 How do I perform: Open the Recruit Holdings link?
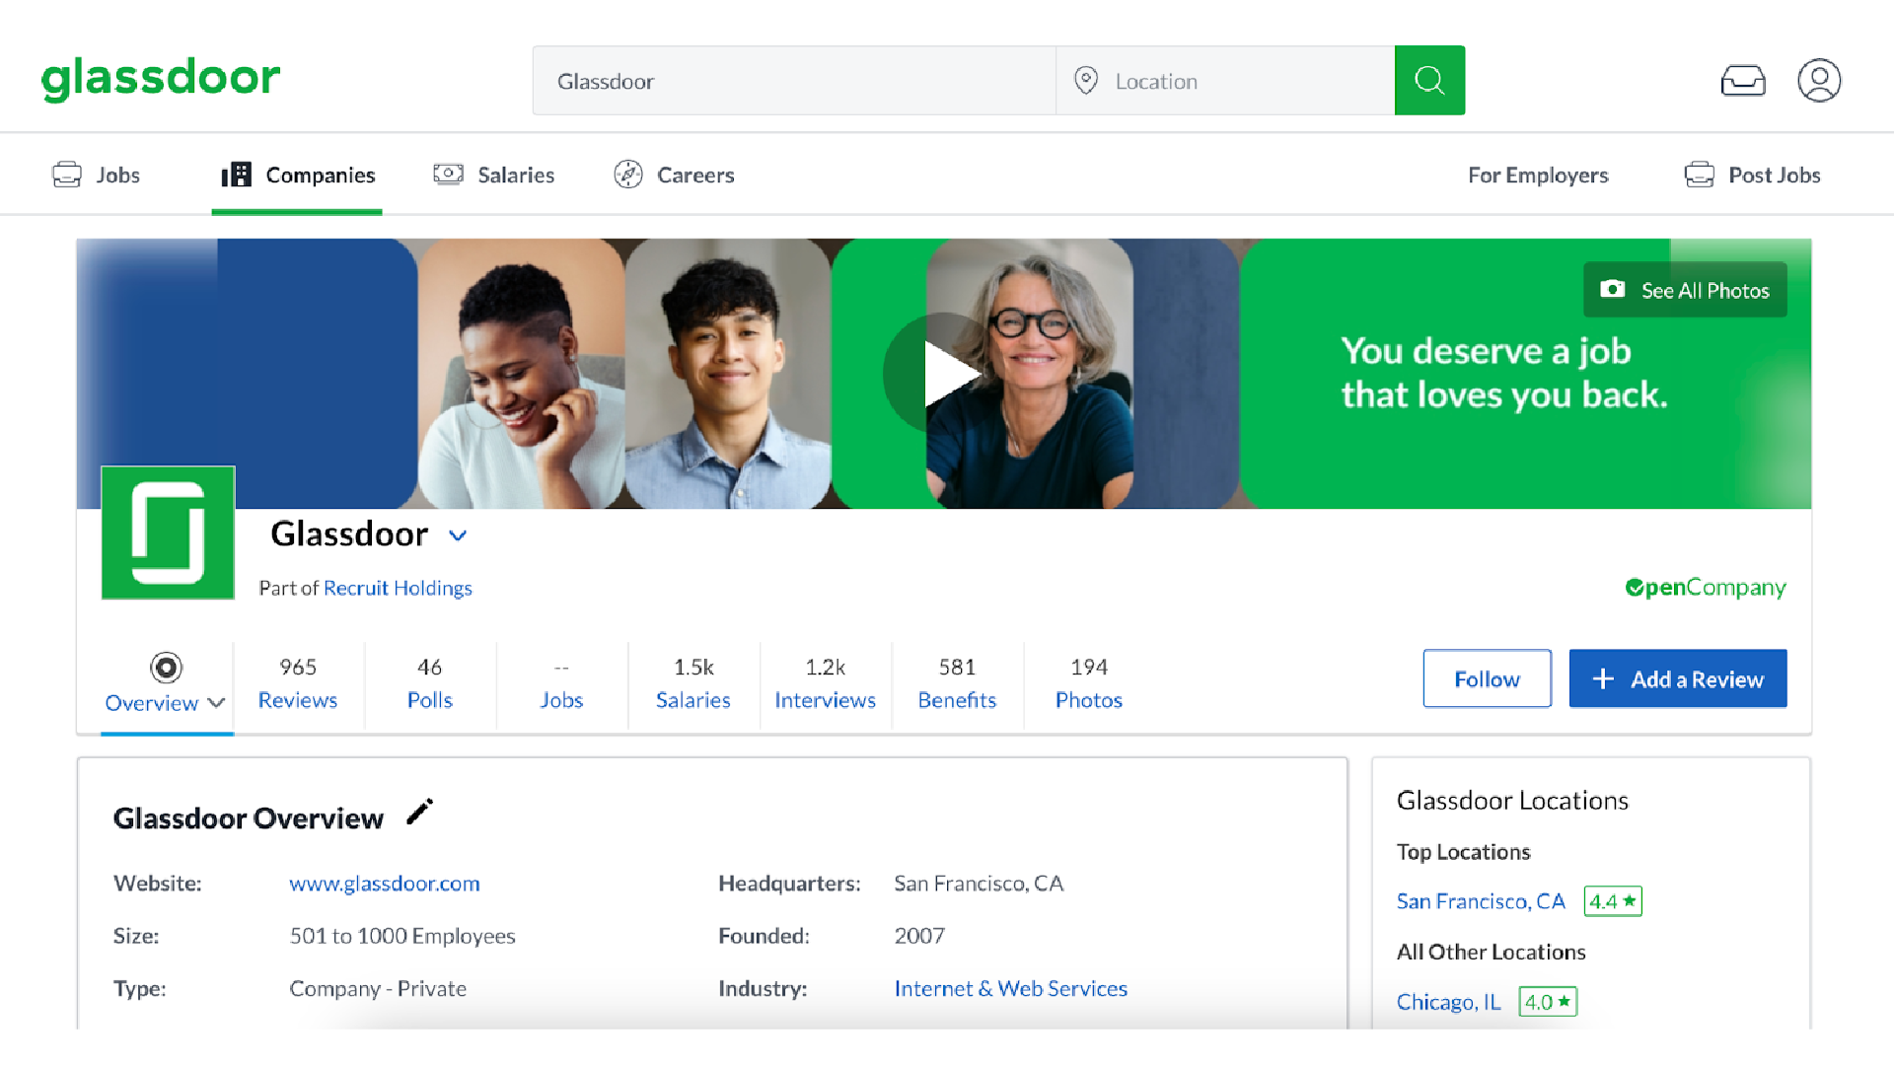pyautogui.click(x=398, y=588)
